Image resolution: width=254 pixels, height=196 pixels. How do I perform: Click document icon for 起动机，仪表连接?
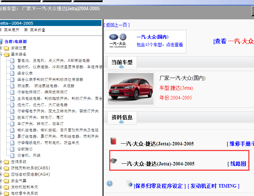[12, 67]
